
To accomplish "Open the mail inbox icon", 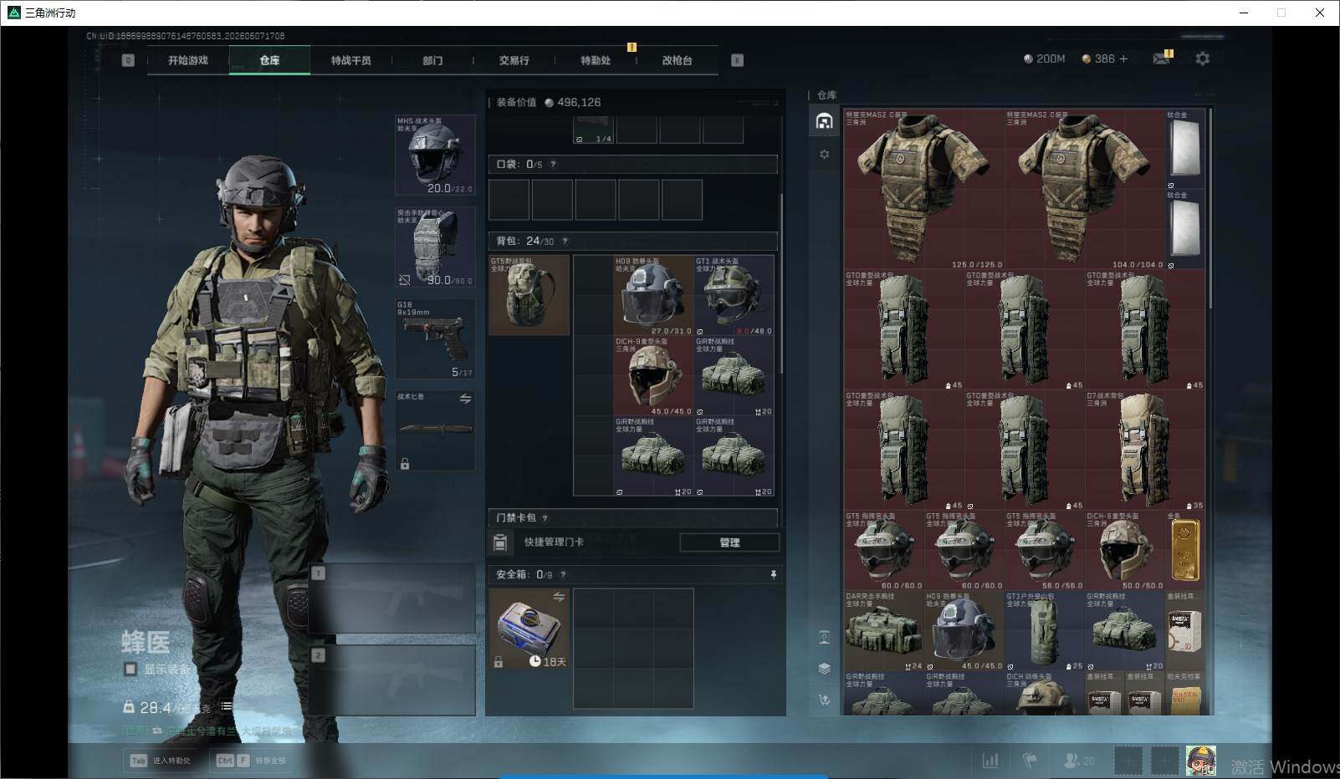I will (1162, 58).
